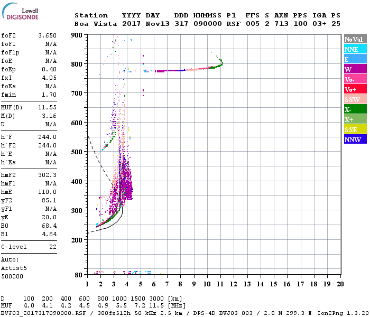Click the Artist5 auto-scaling label

click(x=14, y=268)
